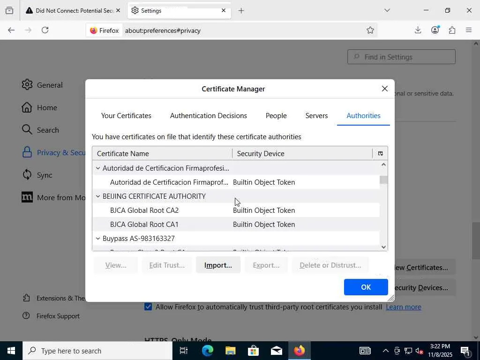Select Autoridad de Certificacion Firmaprof child row

[x=236, y=182]
